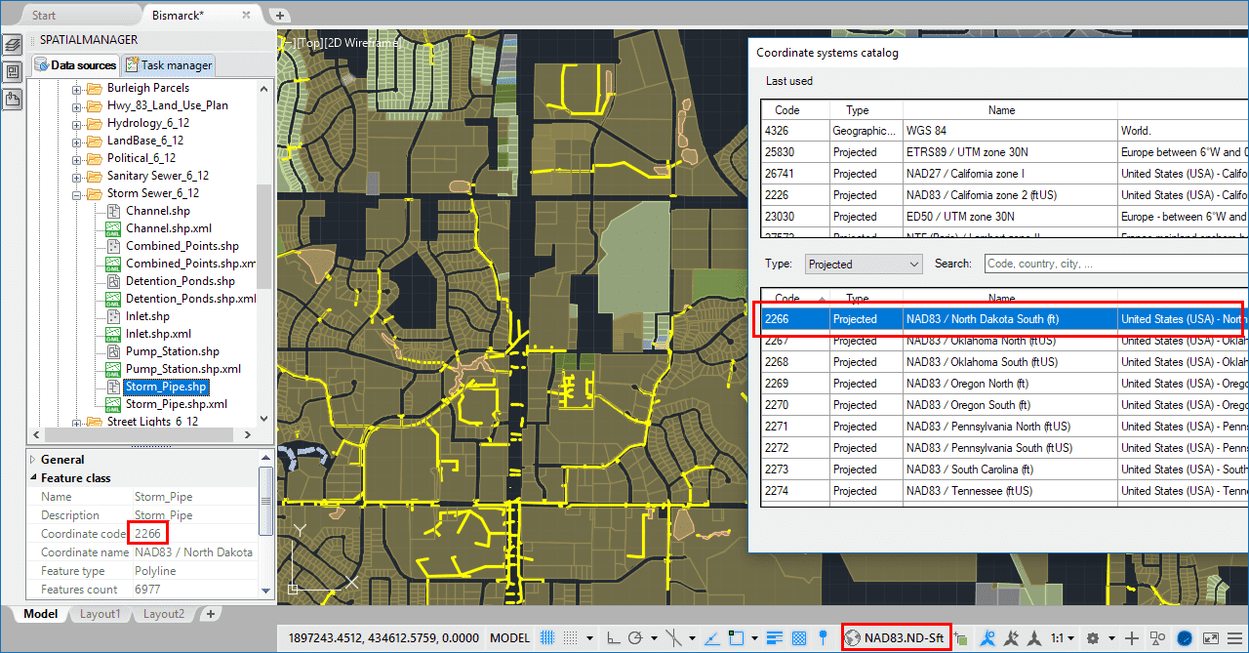Click the clean screen icon in status bar
The height and width of the screenshot is (653, 1249).
[1211, 638]
